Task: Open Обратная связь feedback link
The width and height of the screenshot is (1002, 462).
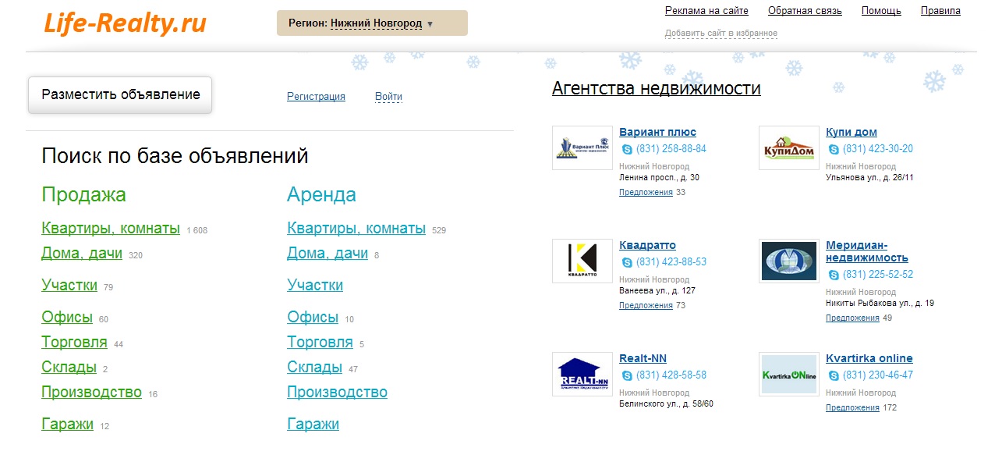Action: pos(805,11)
